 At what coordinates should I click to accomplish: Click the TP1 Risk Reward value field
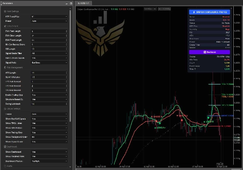coord(48,82)
